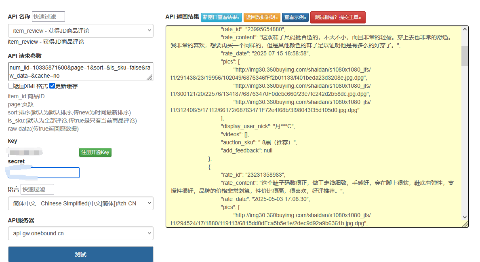Click the auction_sku "-8黑(推荐)" line
Screen dimensions: 480x262
pos(259,142)
